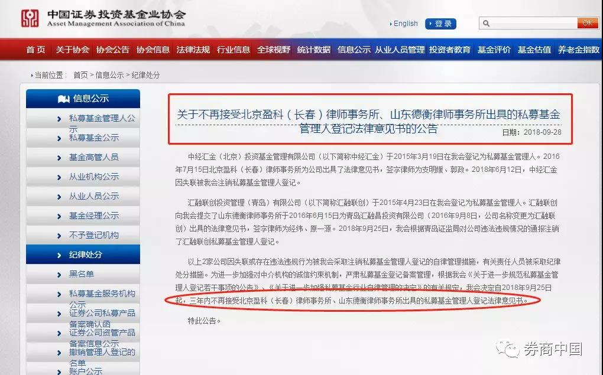The height and width of the screenshot is (375, 603).
Task: Click the 信息公示 breadcrumb link
Action: [109, 75]
